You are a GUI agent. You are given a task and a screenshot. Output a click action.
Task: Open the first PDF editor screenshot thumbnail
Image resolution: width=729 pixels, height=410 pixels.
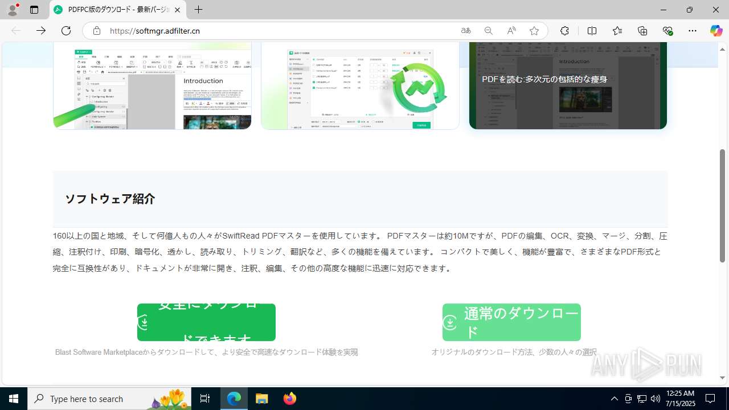[152, 85]
